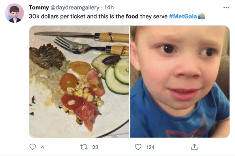The height and width of the screenshot is (156, 235).
Task: Click the camera emoji after #MetGala
Action: (201, 16)
